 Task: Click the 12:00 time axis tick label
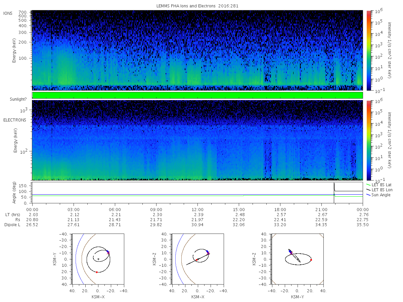(197, 210)
